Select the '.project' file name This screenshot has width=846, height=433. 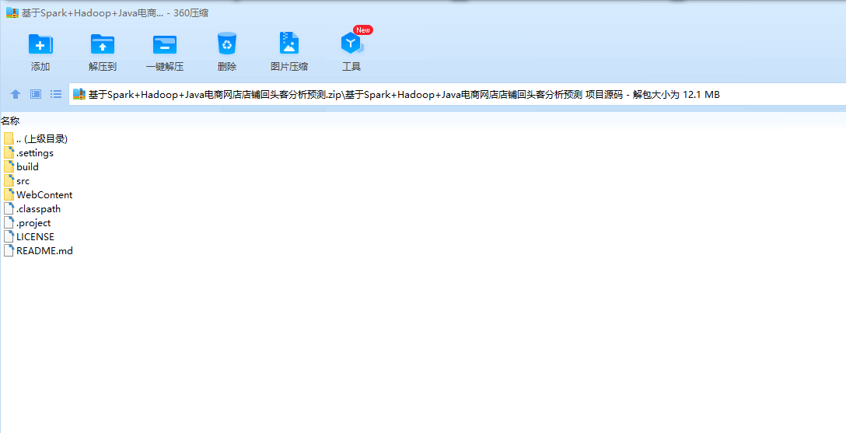click(x=33, y=222)
